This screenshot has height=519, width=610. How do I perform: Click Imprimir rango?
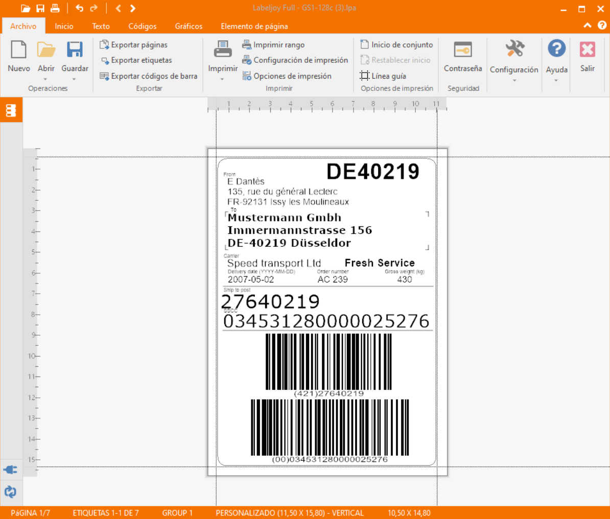click(273, 45)
